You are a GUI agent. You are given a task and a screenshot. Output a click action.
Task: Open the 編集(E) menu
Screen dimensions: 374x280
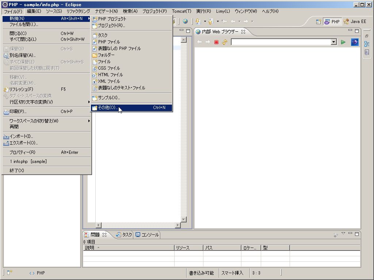[34, 11]
